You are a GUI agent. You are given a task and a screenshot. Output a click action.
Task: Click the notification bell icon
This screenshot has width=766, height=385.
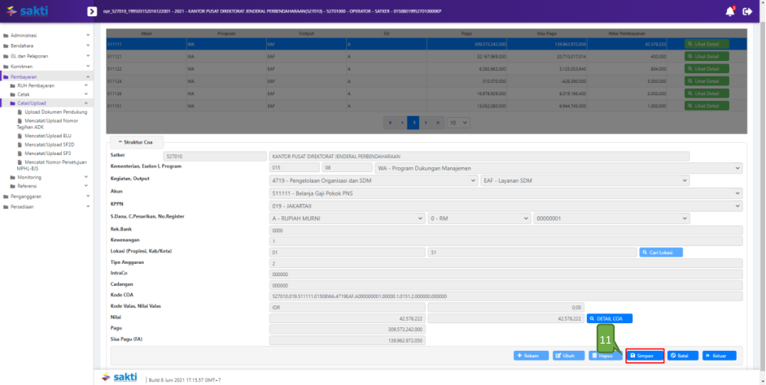tap(729, 11)
